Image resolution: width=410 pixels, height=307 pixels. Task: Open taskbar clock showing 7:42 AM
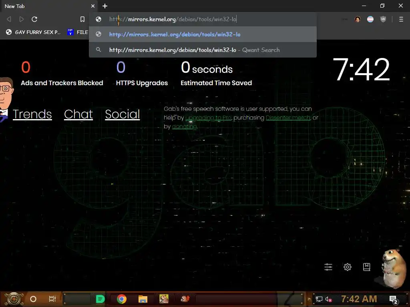coord(359,299)
